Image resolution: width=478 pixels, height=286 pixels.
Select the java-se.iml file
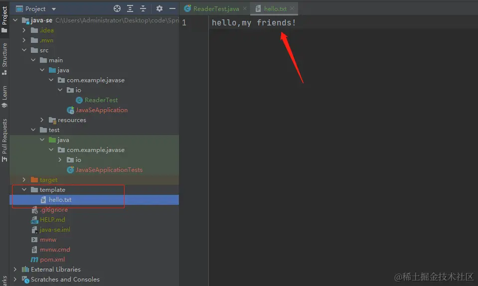55,229
